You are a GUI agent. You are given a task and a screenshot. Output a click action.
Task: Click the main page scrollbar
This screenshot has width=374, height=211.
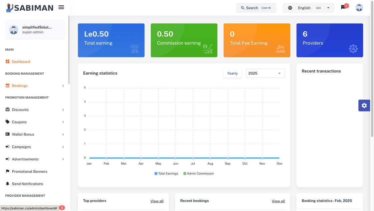tap(372, 69)
